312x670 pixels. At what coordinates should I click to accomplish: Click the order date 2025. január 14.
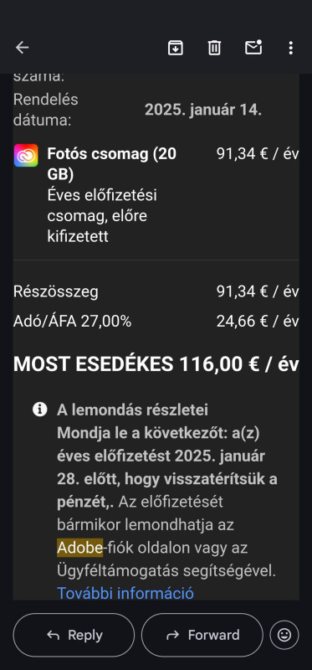(x=203, y=110)
